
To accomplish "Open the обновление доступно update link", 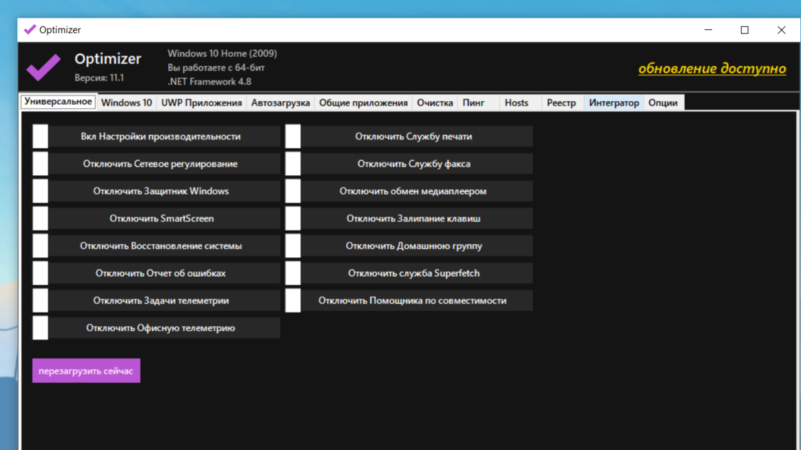I will (x=712, y=69).
